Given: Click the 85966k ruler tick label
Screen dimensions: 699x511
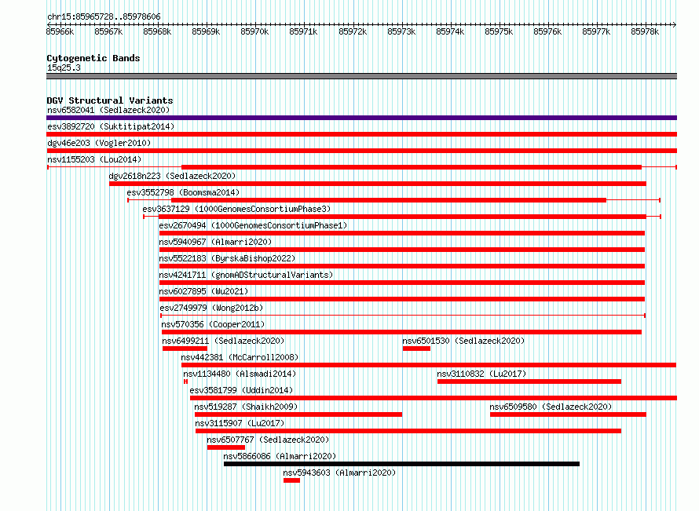Looking at the screenshot, I should pos(60,31).
